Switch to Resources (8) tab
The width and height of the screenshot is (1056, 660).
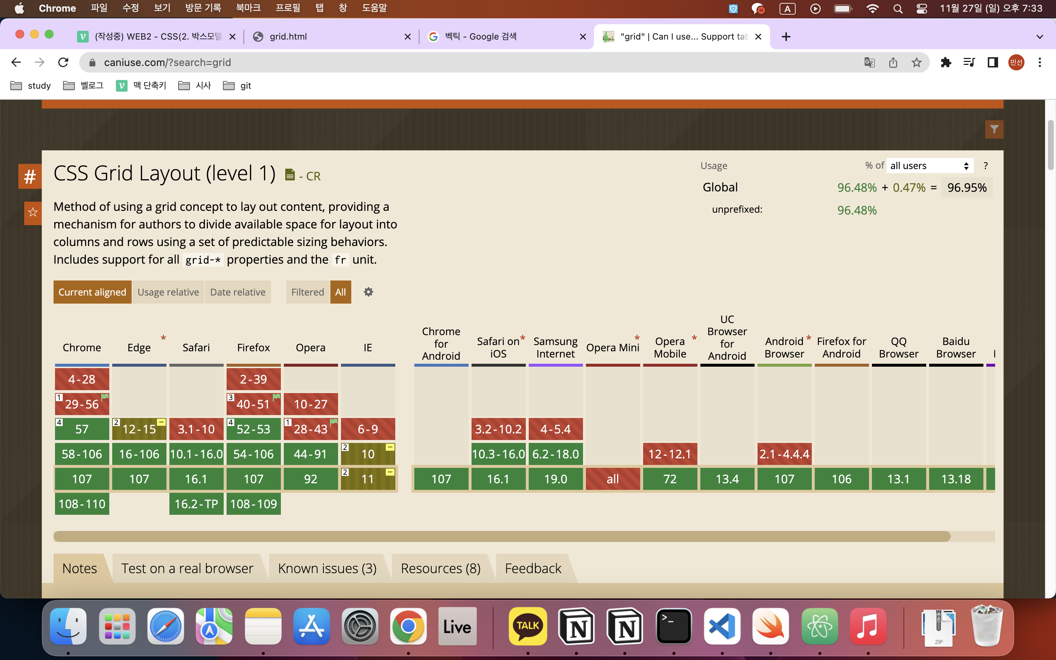pyautogui.click(x=441, y=568)
